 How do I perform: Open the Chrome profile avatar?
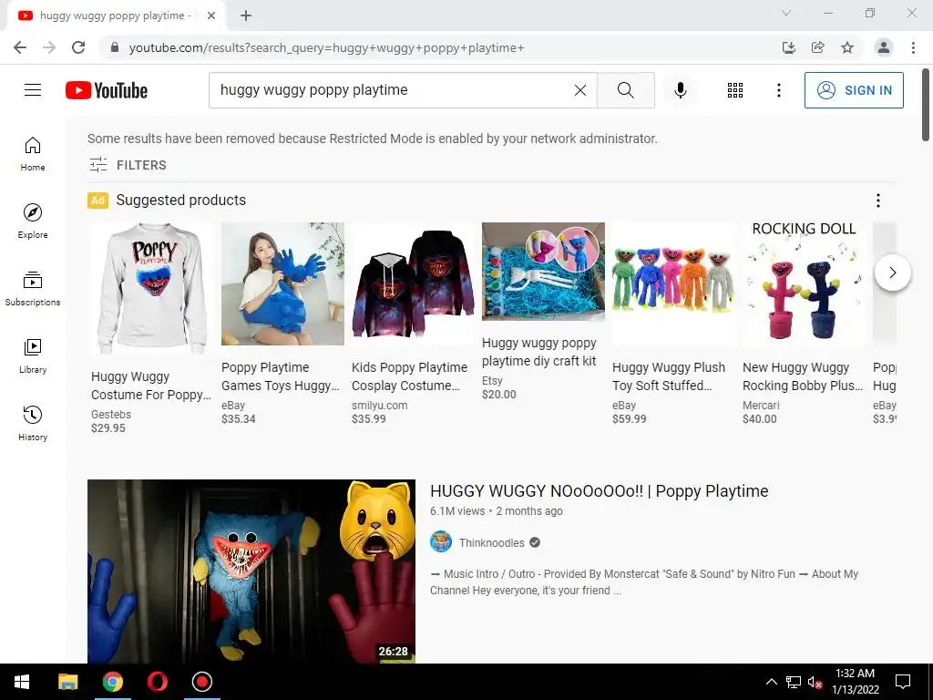[x=884, y=47]
